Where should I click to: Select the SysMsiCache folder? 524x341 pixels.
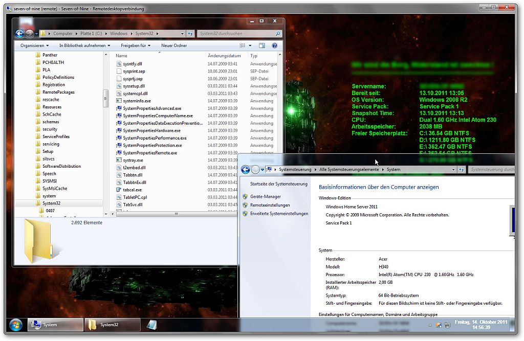point(55,188)
